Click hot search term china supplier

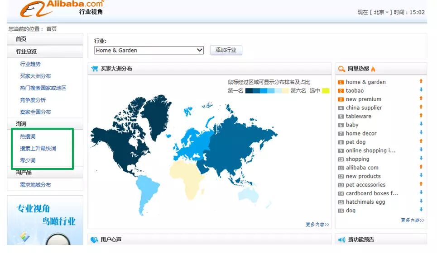click(x=364, y=108)
